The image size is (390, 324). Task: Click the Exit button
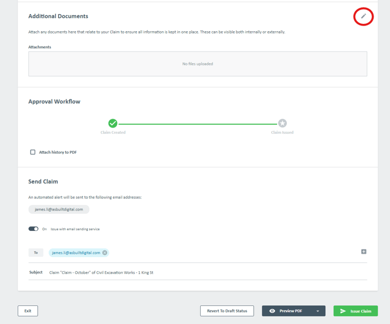(28, 311)
